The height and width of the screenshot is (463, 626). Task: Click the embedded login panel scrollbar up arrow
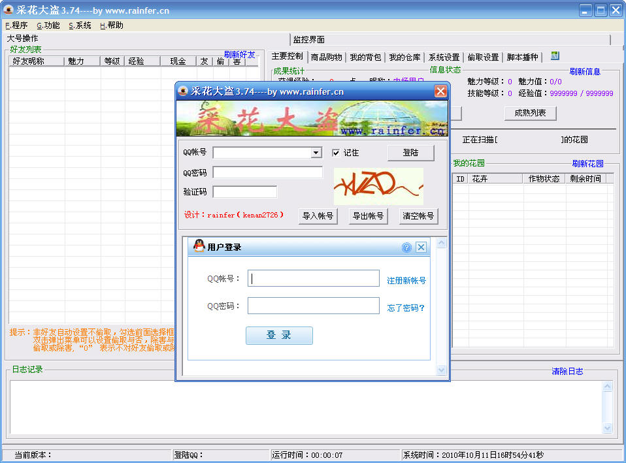point(441,243)
